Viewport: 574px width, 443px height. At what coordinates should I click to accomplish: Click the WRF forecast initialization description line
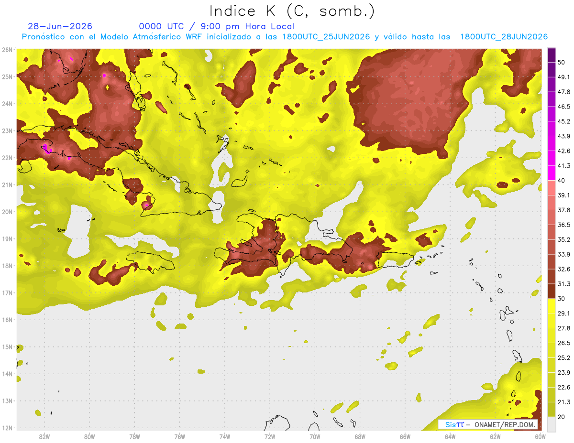pyautogui.click(x=285, y=37)
